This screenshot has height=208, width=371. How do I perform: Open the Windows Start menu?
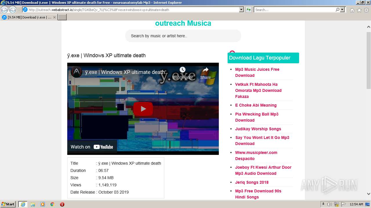pyautogui.click(x=8, y=204)
